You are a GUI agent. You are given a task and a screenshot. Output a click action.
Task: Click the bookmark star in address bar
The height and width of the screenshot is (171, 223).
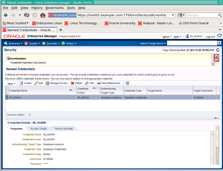[169, 15]
